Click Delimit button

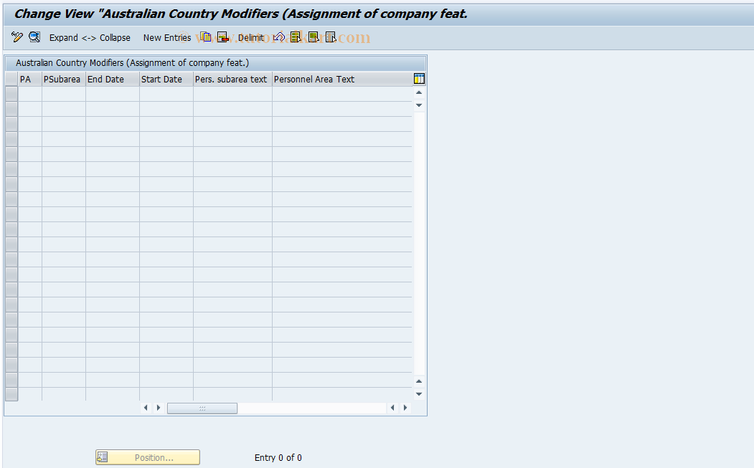(x=250, y=37)
